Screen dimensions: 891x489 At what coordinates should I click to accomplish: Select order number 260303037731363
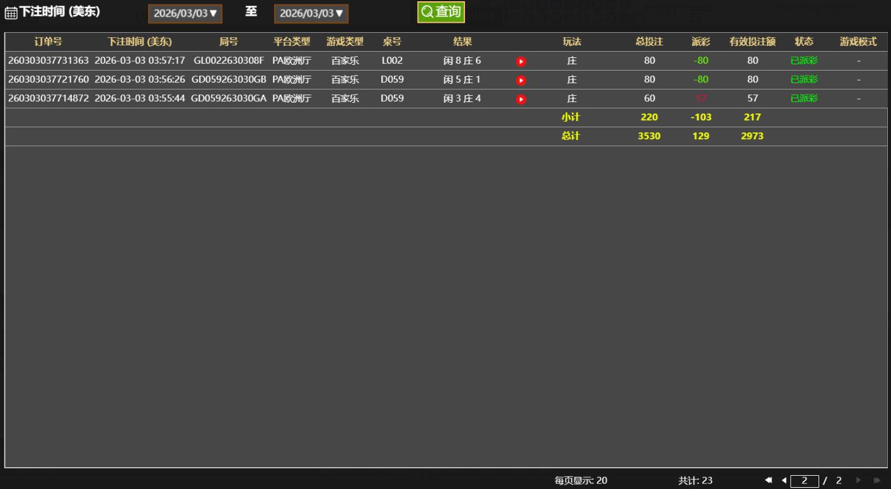[49, 60]
